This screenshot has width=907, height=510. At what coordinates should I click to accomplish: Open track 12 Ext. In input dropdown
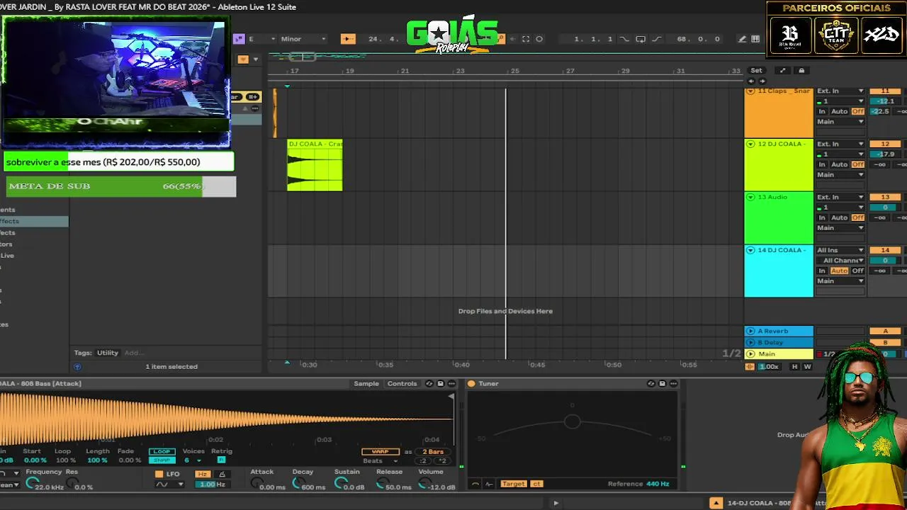840,144
